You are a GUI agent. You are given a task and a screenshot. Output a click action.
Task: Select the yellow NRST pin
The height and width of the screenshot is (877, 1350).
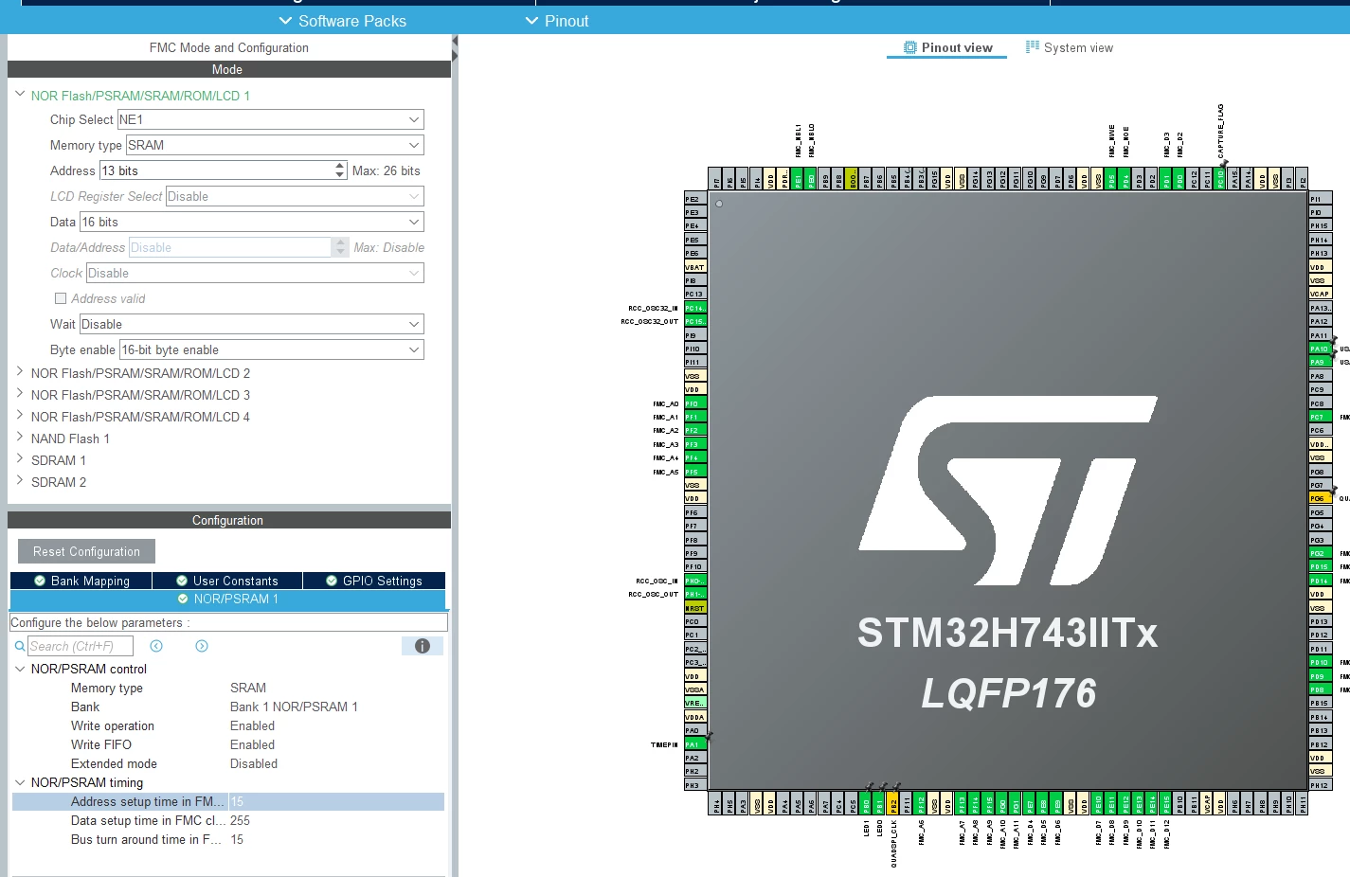(x=695, y=608)
